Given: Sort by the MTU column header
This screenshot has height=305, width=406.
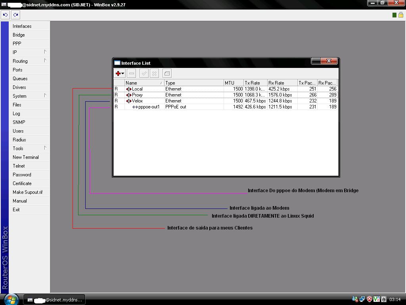Looking at the screenshot, I should [x=234, y=83].
